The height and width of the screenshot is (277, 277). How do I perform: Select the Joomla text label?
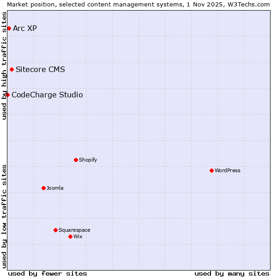click(55, 188)
